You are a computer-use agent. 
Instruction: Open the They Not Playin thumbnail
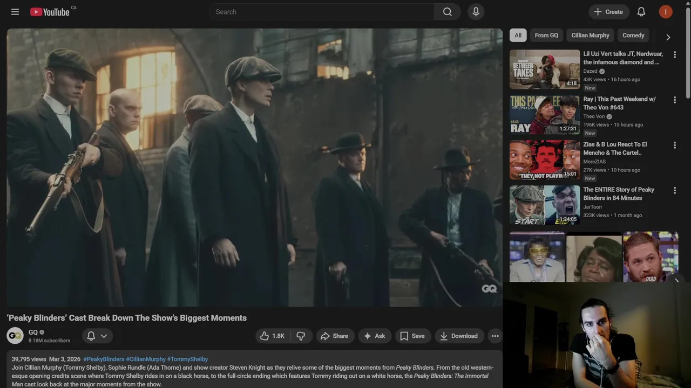pyautogui.click(x=545, y=160)
